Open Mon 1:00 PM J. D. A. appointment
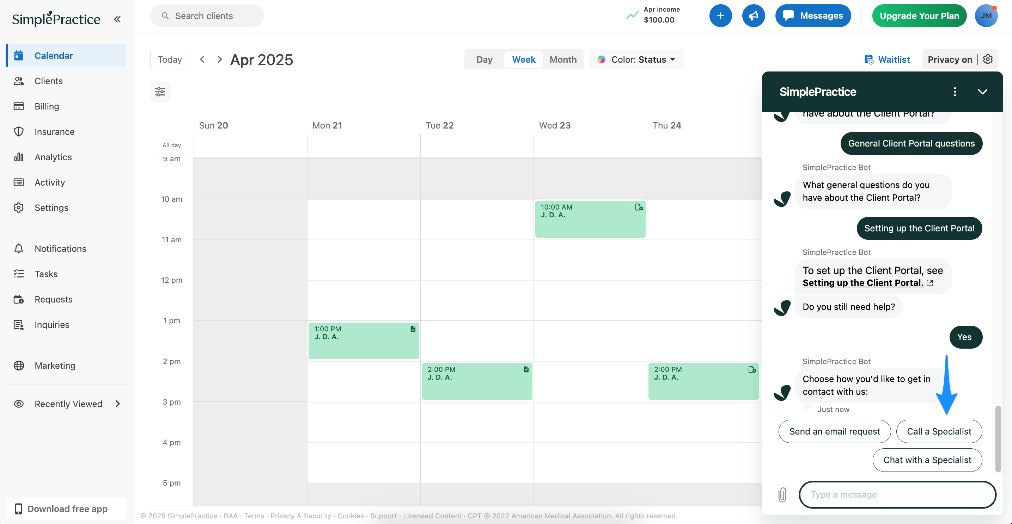 (364, 341)
